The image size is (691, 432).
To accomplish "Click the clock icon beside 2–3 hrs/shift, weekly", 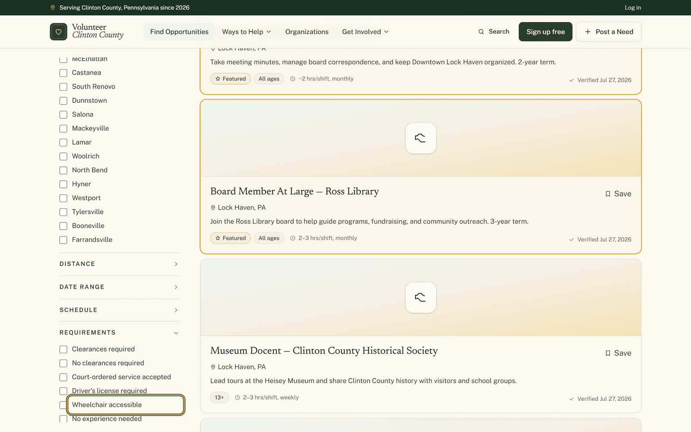I will [x=237, y=397].
